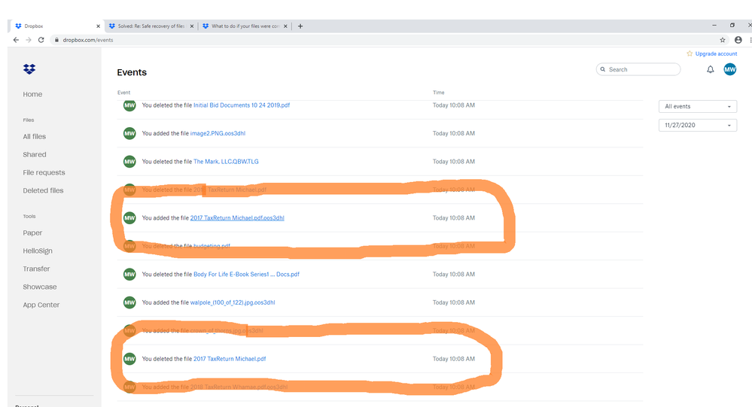The width and height of the screenshot is (752, 407).
Task: Click 'Today 10:08 AM' on image2.PNG row
Action: pos(454,133)
